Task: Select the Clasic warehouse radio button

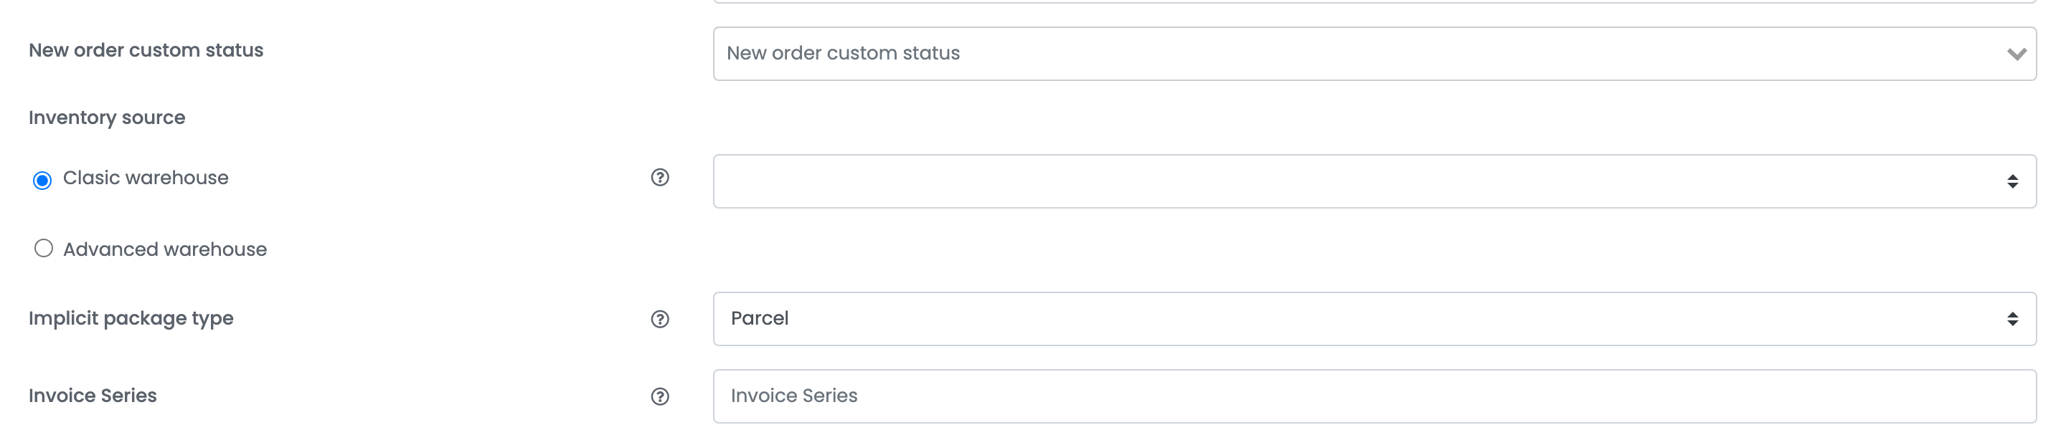Action: click(x=42, y=179)
